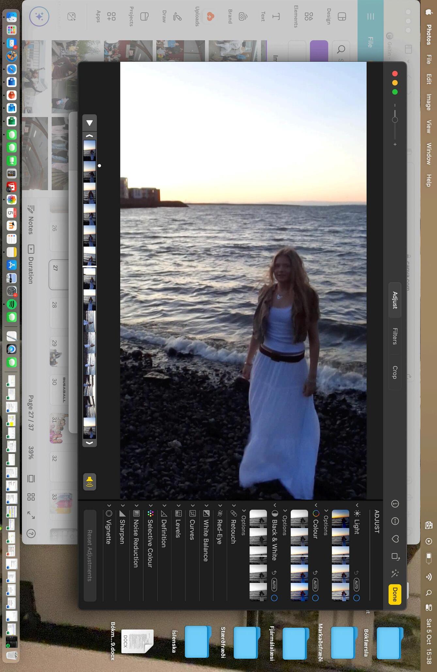The height and width of the screenshot is (672, 437).
Task: Open the Info button in Photos toolbar
Action: point(395,504)
